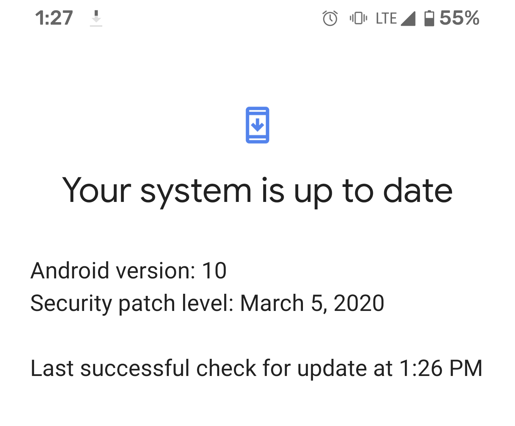This screenshot has height=426, width=515.
Task: Tap the words 'up to date' in heading
Action: (373, 192)
